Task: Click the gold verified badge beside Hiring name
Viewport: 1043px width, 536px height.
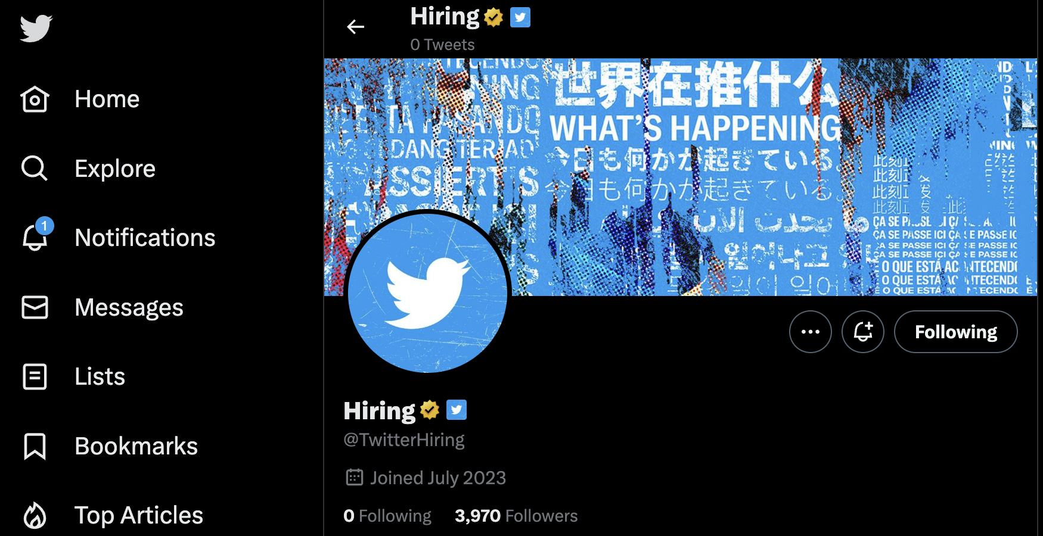Action: pos(429,410)
